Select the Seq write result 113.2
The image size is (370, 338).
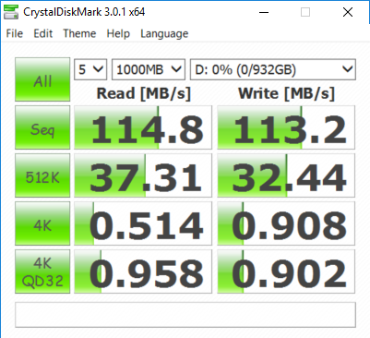point(286,127)
